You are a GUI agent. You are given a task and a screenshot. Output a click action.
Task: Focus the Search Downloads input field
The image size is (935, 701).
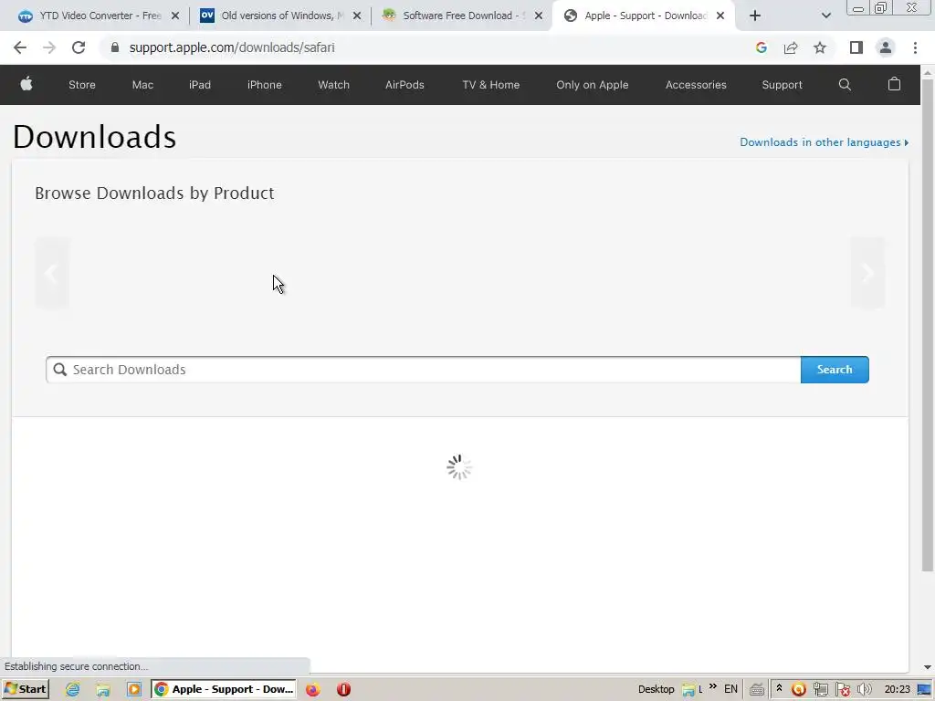[424, 370]
